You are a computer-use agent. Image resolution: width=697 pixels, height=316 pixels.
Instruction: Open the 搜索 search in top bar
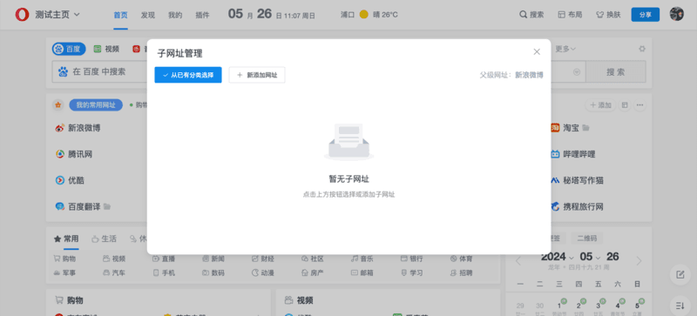[531, 15]
